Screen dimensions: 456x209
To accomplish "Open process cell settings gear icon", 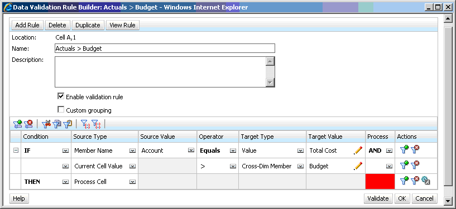I will (425, 181).
